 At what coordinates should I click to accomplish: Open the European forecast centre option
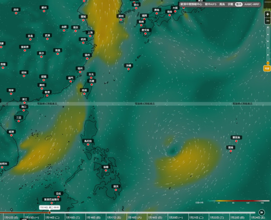191,4
